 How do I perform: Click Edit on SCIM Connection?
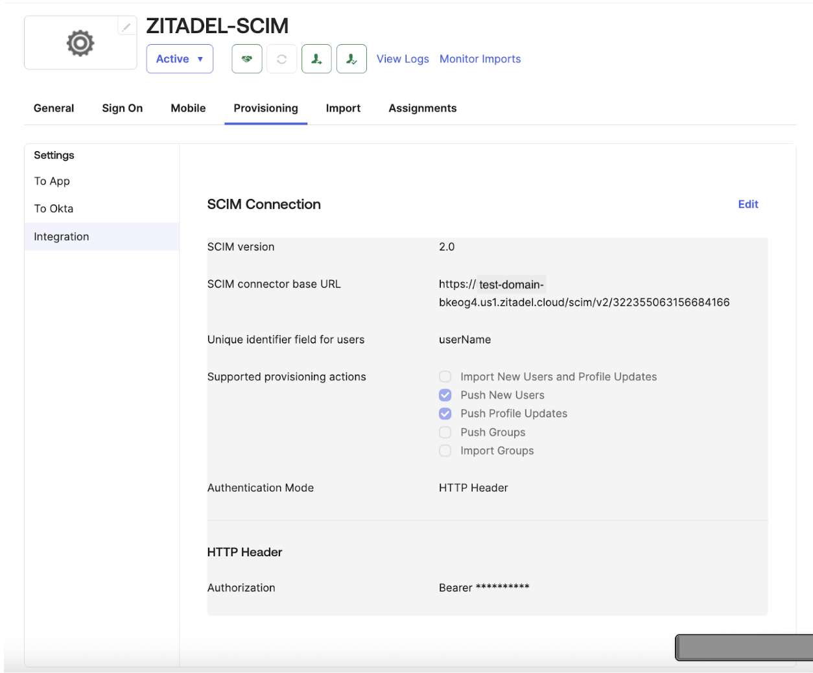[x=748, y=204]
